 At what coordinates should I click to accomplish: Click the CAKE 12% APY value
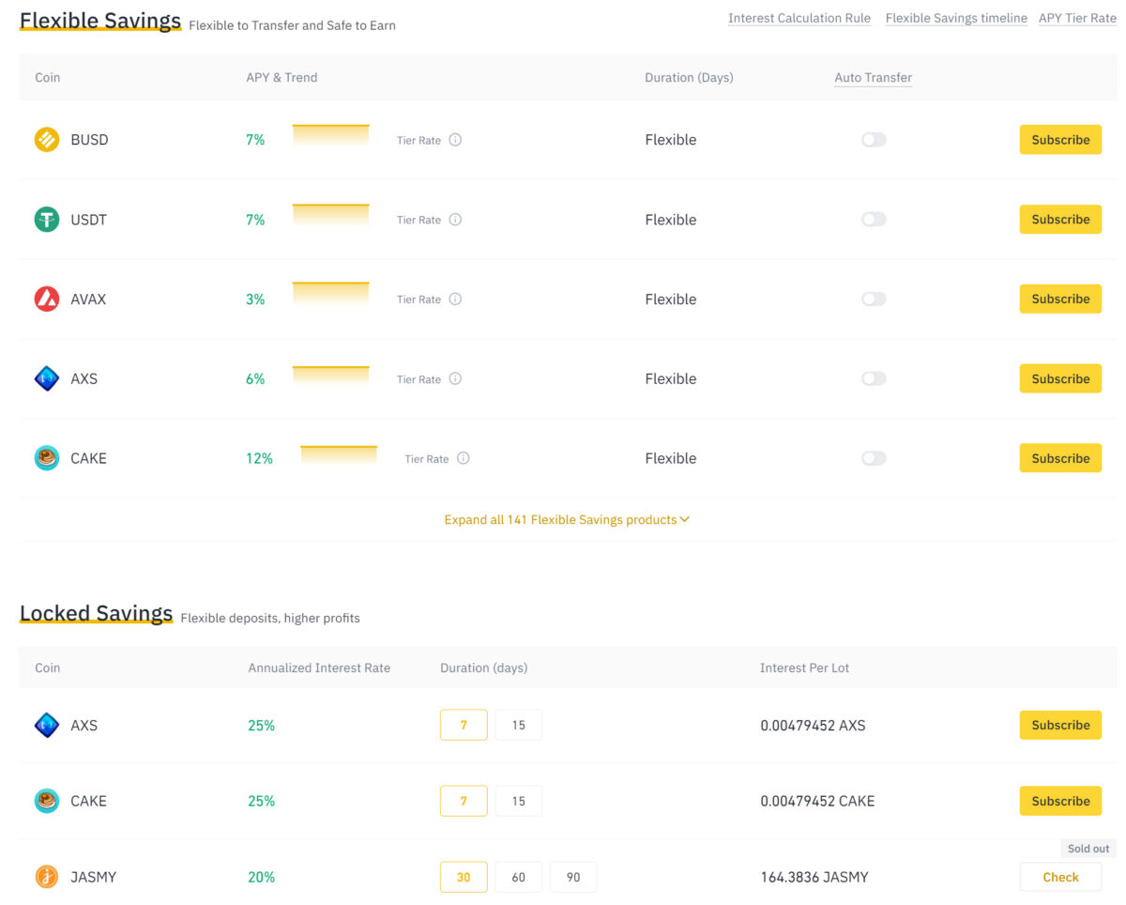click(259, 458)
